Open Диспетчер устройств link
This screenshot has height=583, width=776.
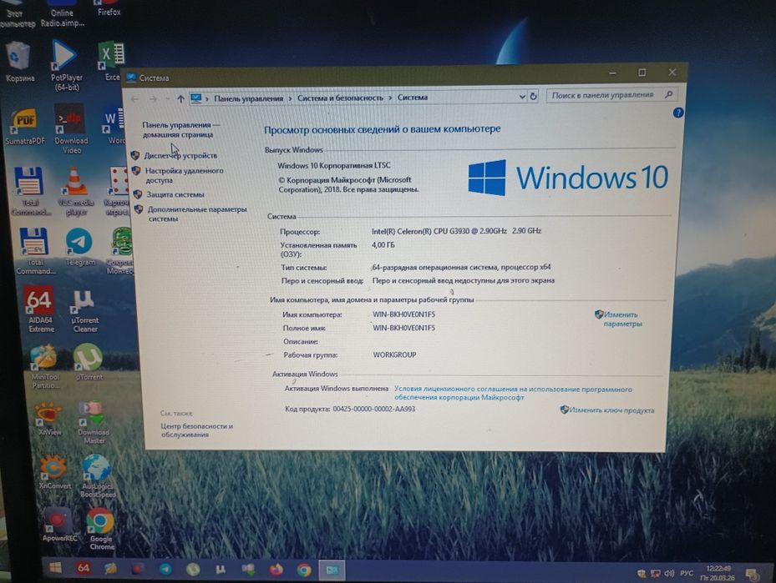180,155
